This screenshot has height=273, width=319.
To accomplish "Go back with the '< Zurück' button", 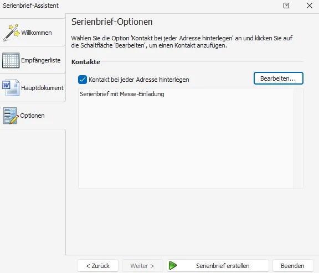I will pos(97,266).
